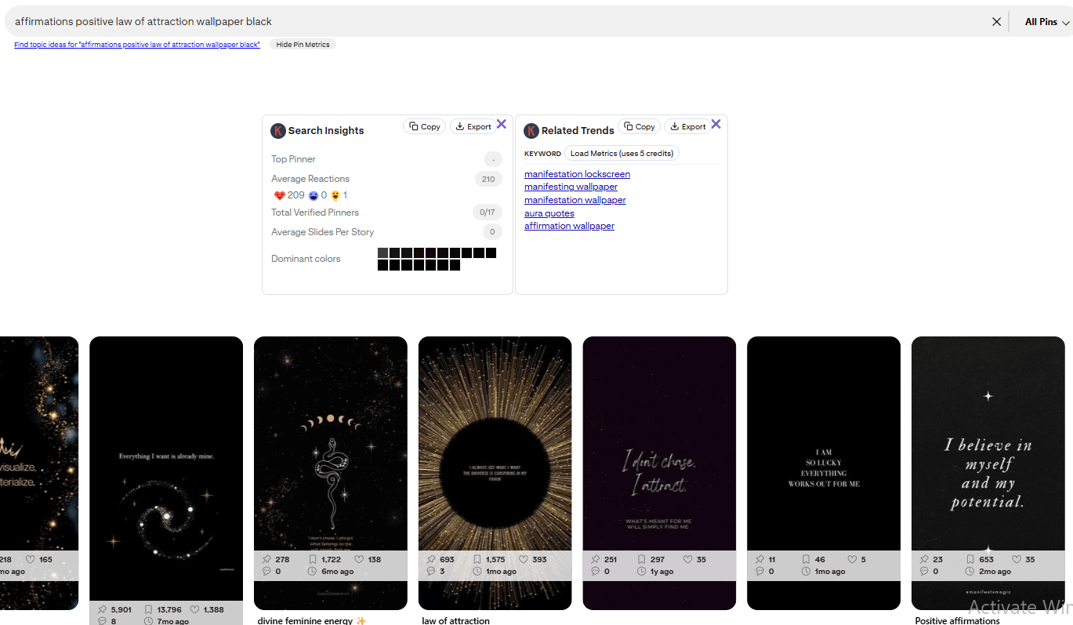Click the pushpin icon beside 23
Image resolution: width=1073 pixels, height=625 pixels.
[924, 559]
